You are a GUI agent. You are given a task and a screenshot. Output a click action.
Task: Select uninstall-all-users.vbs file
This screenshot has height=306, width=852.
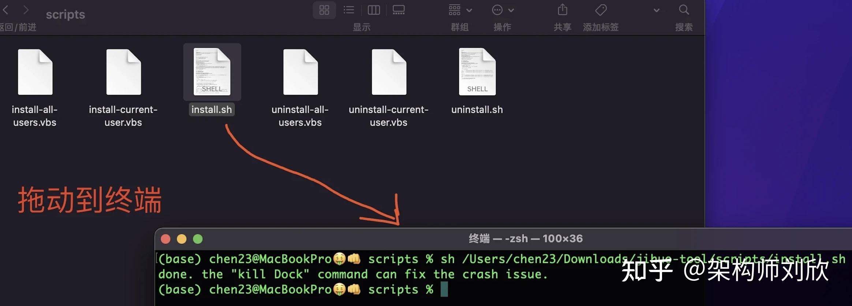point(300,88)
